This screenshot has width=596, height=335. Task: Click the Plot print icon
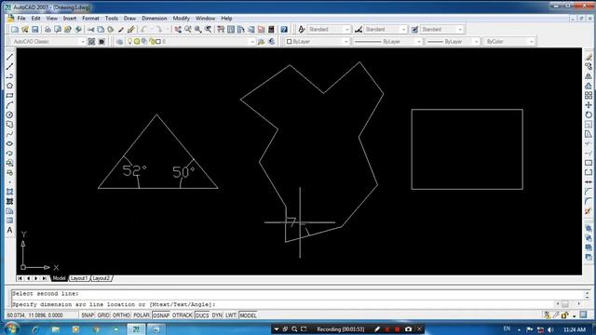pyautogui.click(x=47, y=29)
